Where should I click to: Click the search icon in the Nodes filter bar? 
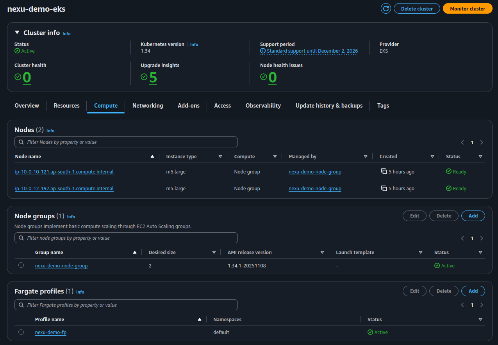coord(21,142)
